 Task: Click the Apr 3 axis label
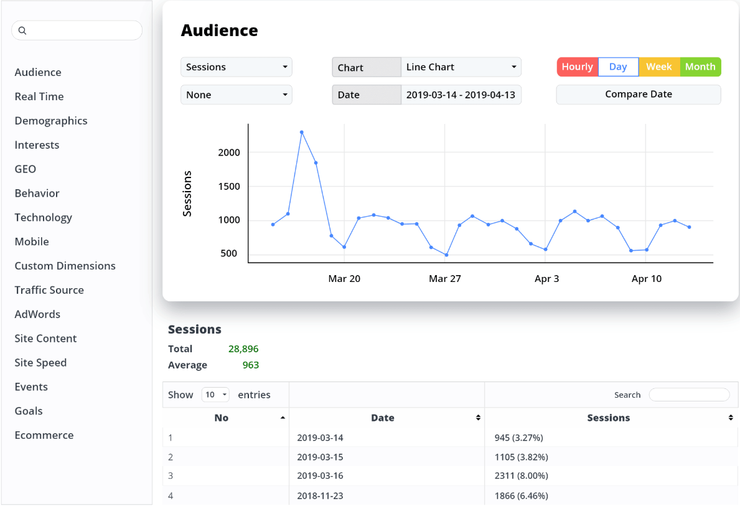pos(546,278)
